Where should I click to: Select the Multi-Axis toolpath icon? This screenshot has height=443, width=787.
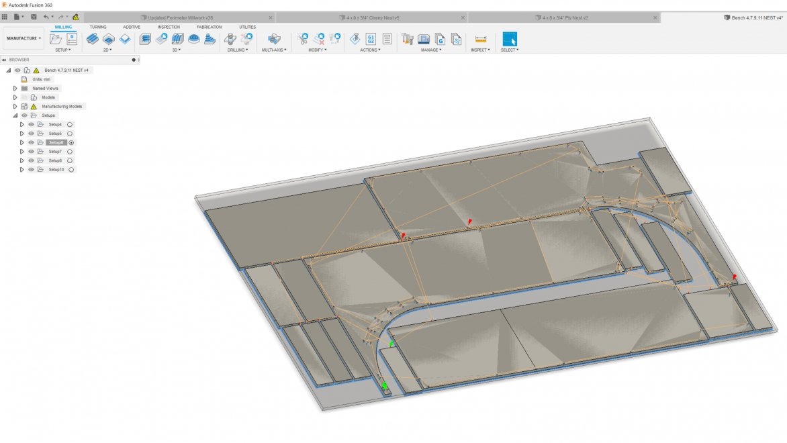pyautogui.click(x=274, y=39)
